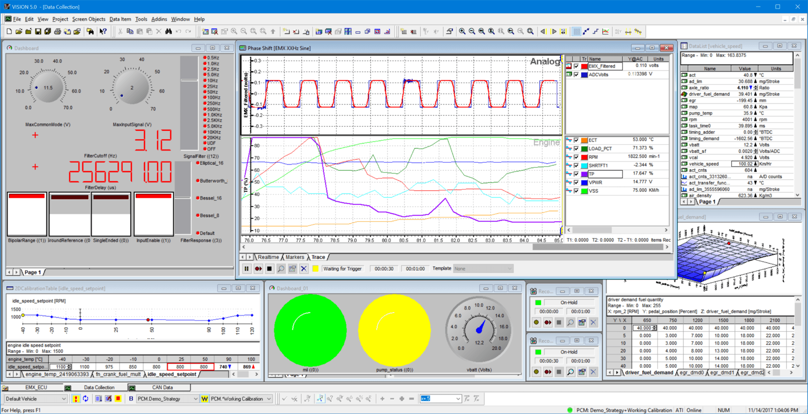The image size is (808, 414).
Task: Click stepper on the 40.000 fuel demand cell
Action: click(654, 328)
